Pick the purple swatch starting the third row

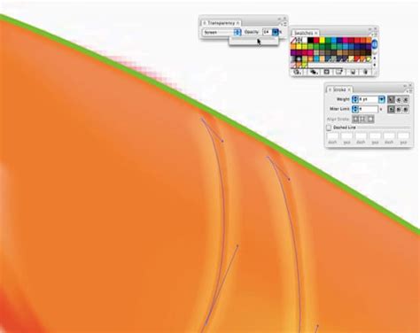coord(293,52)
